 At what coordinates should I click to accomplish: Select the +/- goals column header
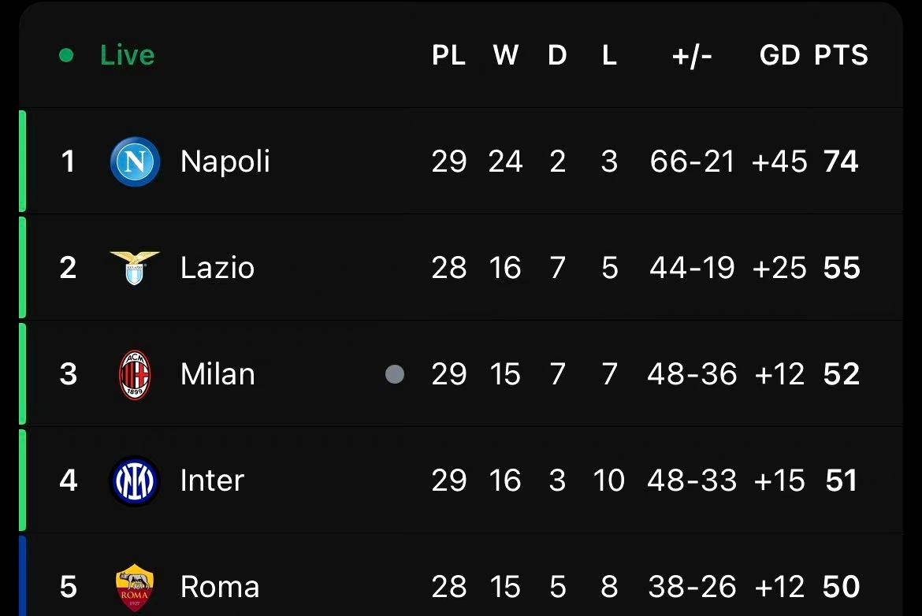tap(692, 55)
